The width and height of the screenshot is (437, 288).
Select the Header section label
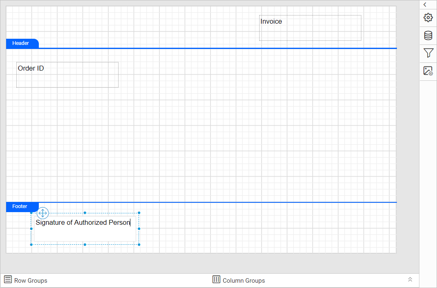[x=22, y=43]
